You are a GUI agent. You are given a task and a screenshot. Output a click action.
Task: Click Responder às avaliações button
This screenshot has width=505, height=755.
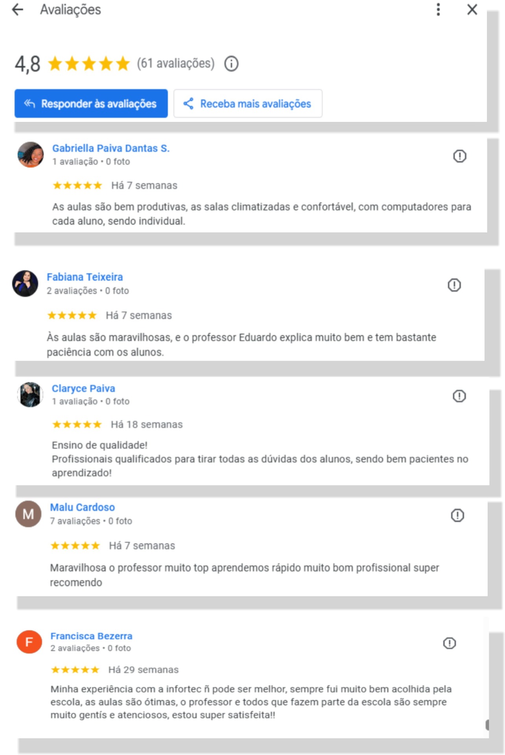tap(91, 103)
